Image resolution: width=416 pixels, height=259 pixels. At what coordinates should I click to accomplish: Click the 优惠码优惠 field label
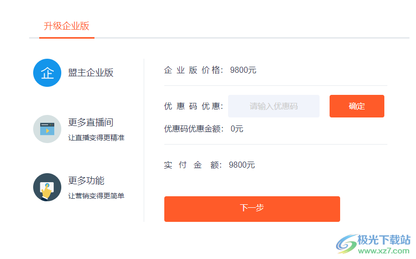[193, 106]
